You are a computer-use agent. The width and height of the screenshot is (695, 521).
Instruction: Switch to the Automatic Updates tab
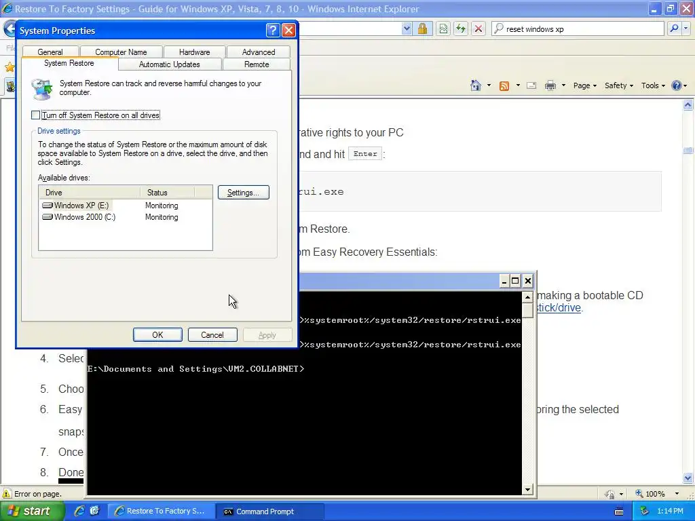coord(169,64)
